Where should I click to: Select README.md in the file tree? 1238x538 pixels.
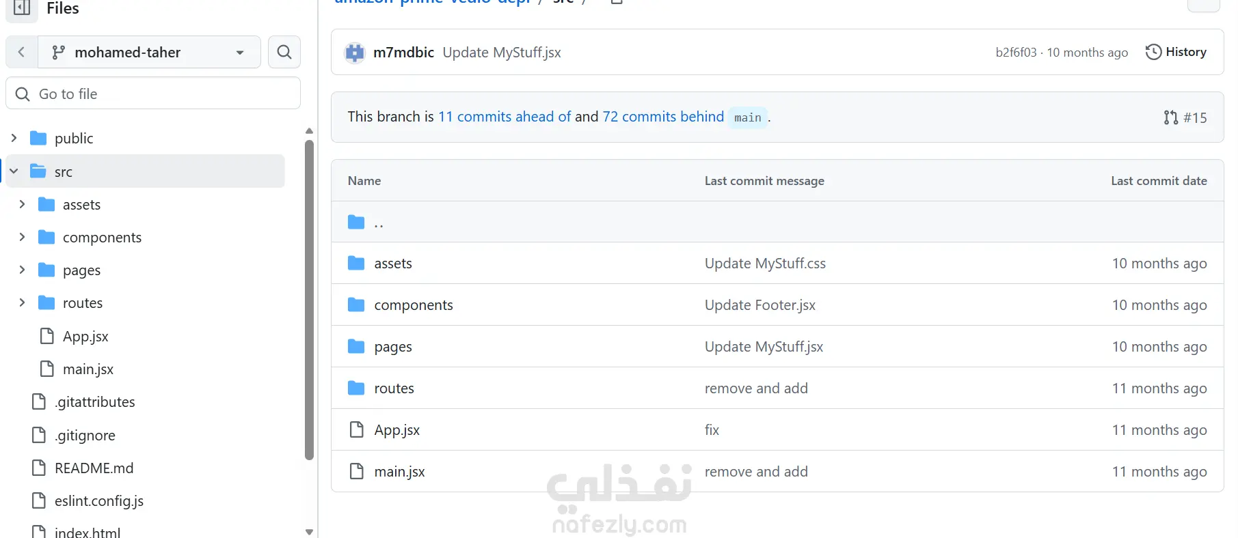point(94,468)
